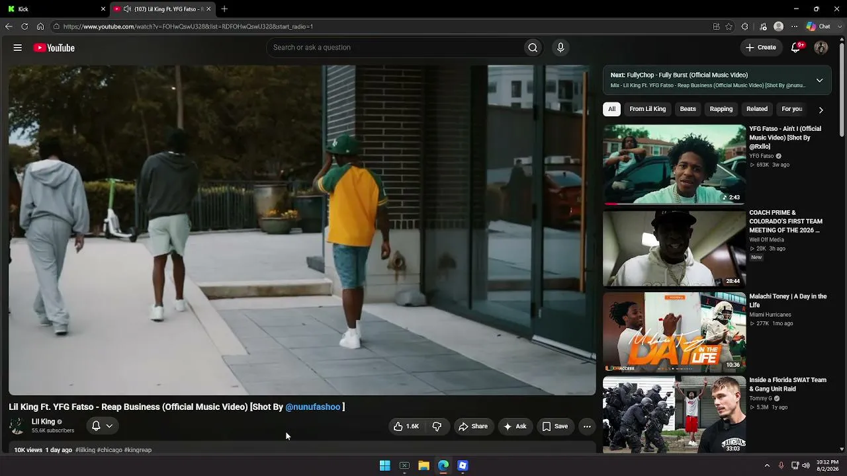Click the YouTube search input field
This screenshot has height=476, width=847.
coord(394,48)
